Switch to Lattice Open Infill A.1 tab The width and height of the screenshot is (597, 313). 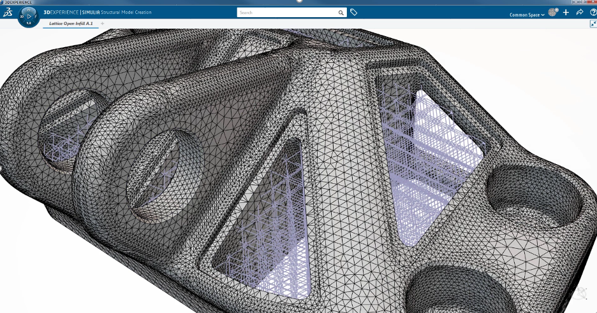tap(71, 24)
